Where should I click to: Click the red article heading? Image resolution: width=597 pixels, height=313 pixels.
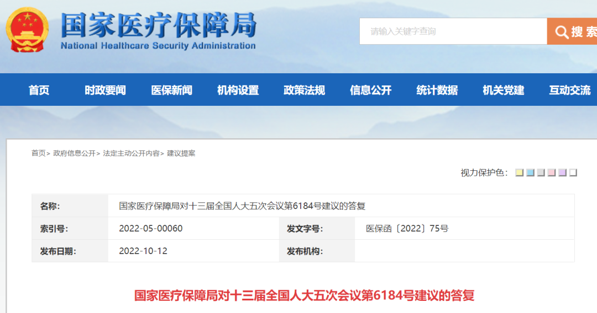304,295
